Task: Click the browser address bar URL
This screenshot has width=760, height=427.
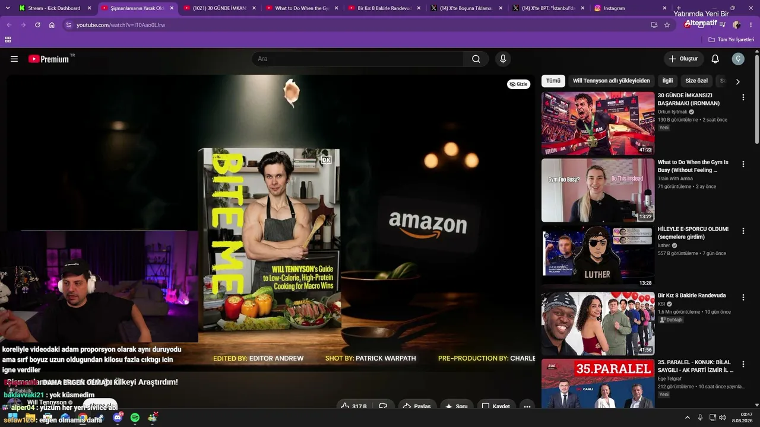Action: [x=121, y=25]
